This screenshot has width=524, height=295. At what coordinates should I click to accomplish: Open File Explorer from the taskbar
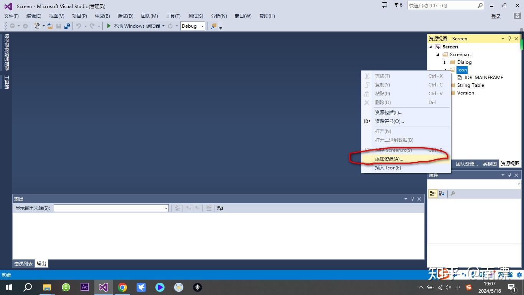point(47,287)
